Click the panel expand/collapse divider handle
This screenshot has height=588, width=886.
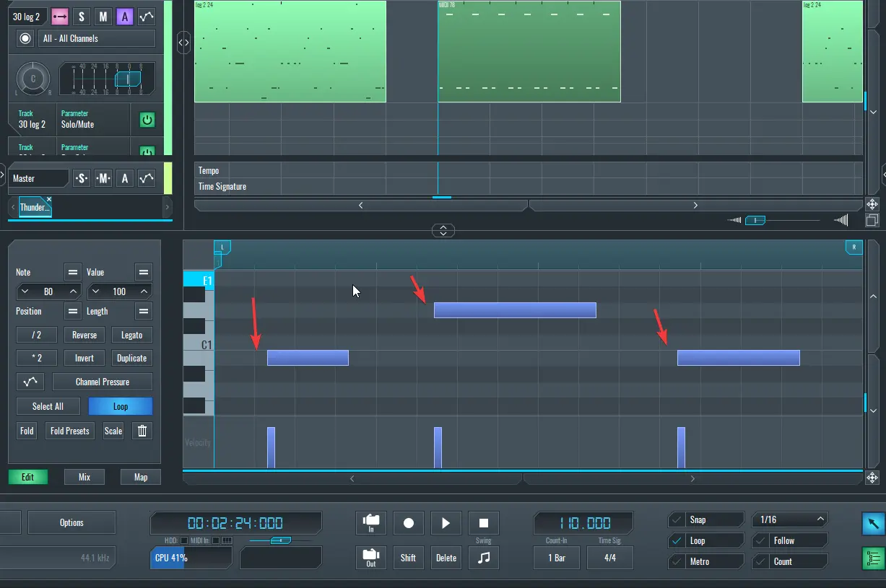443,231
